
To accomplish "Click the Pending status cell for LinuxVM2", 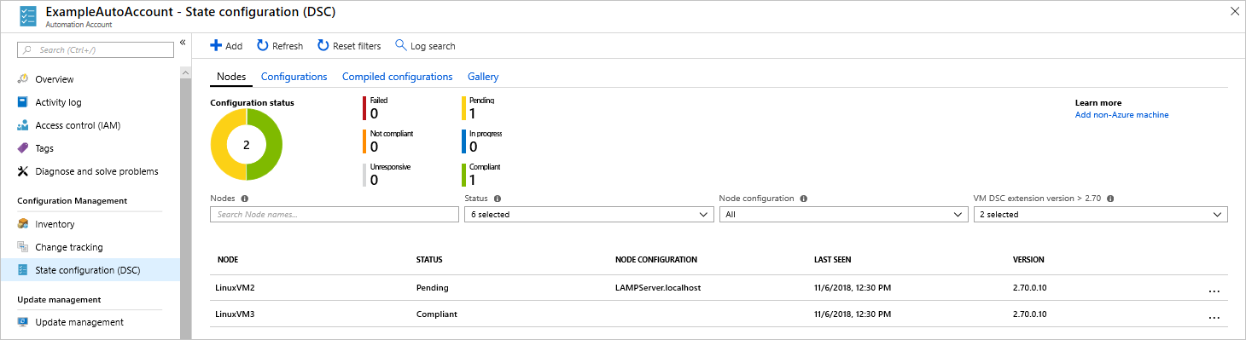I will [x=432, y=288].
